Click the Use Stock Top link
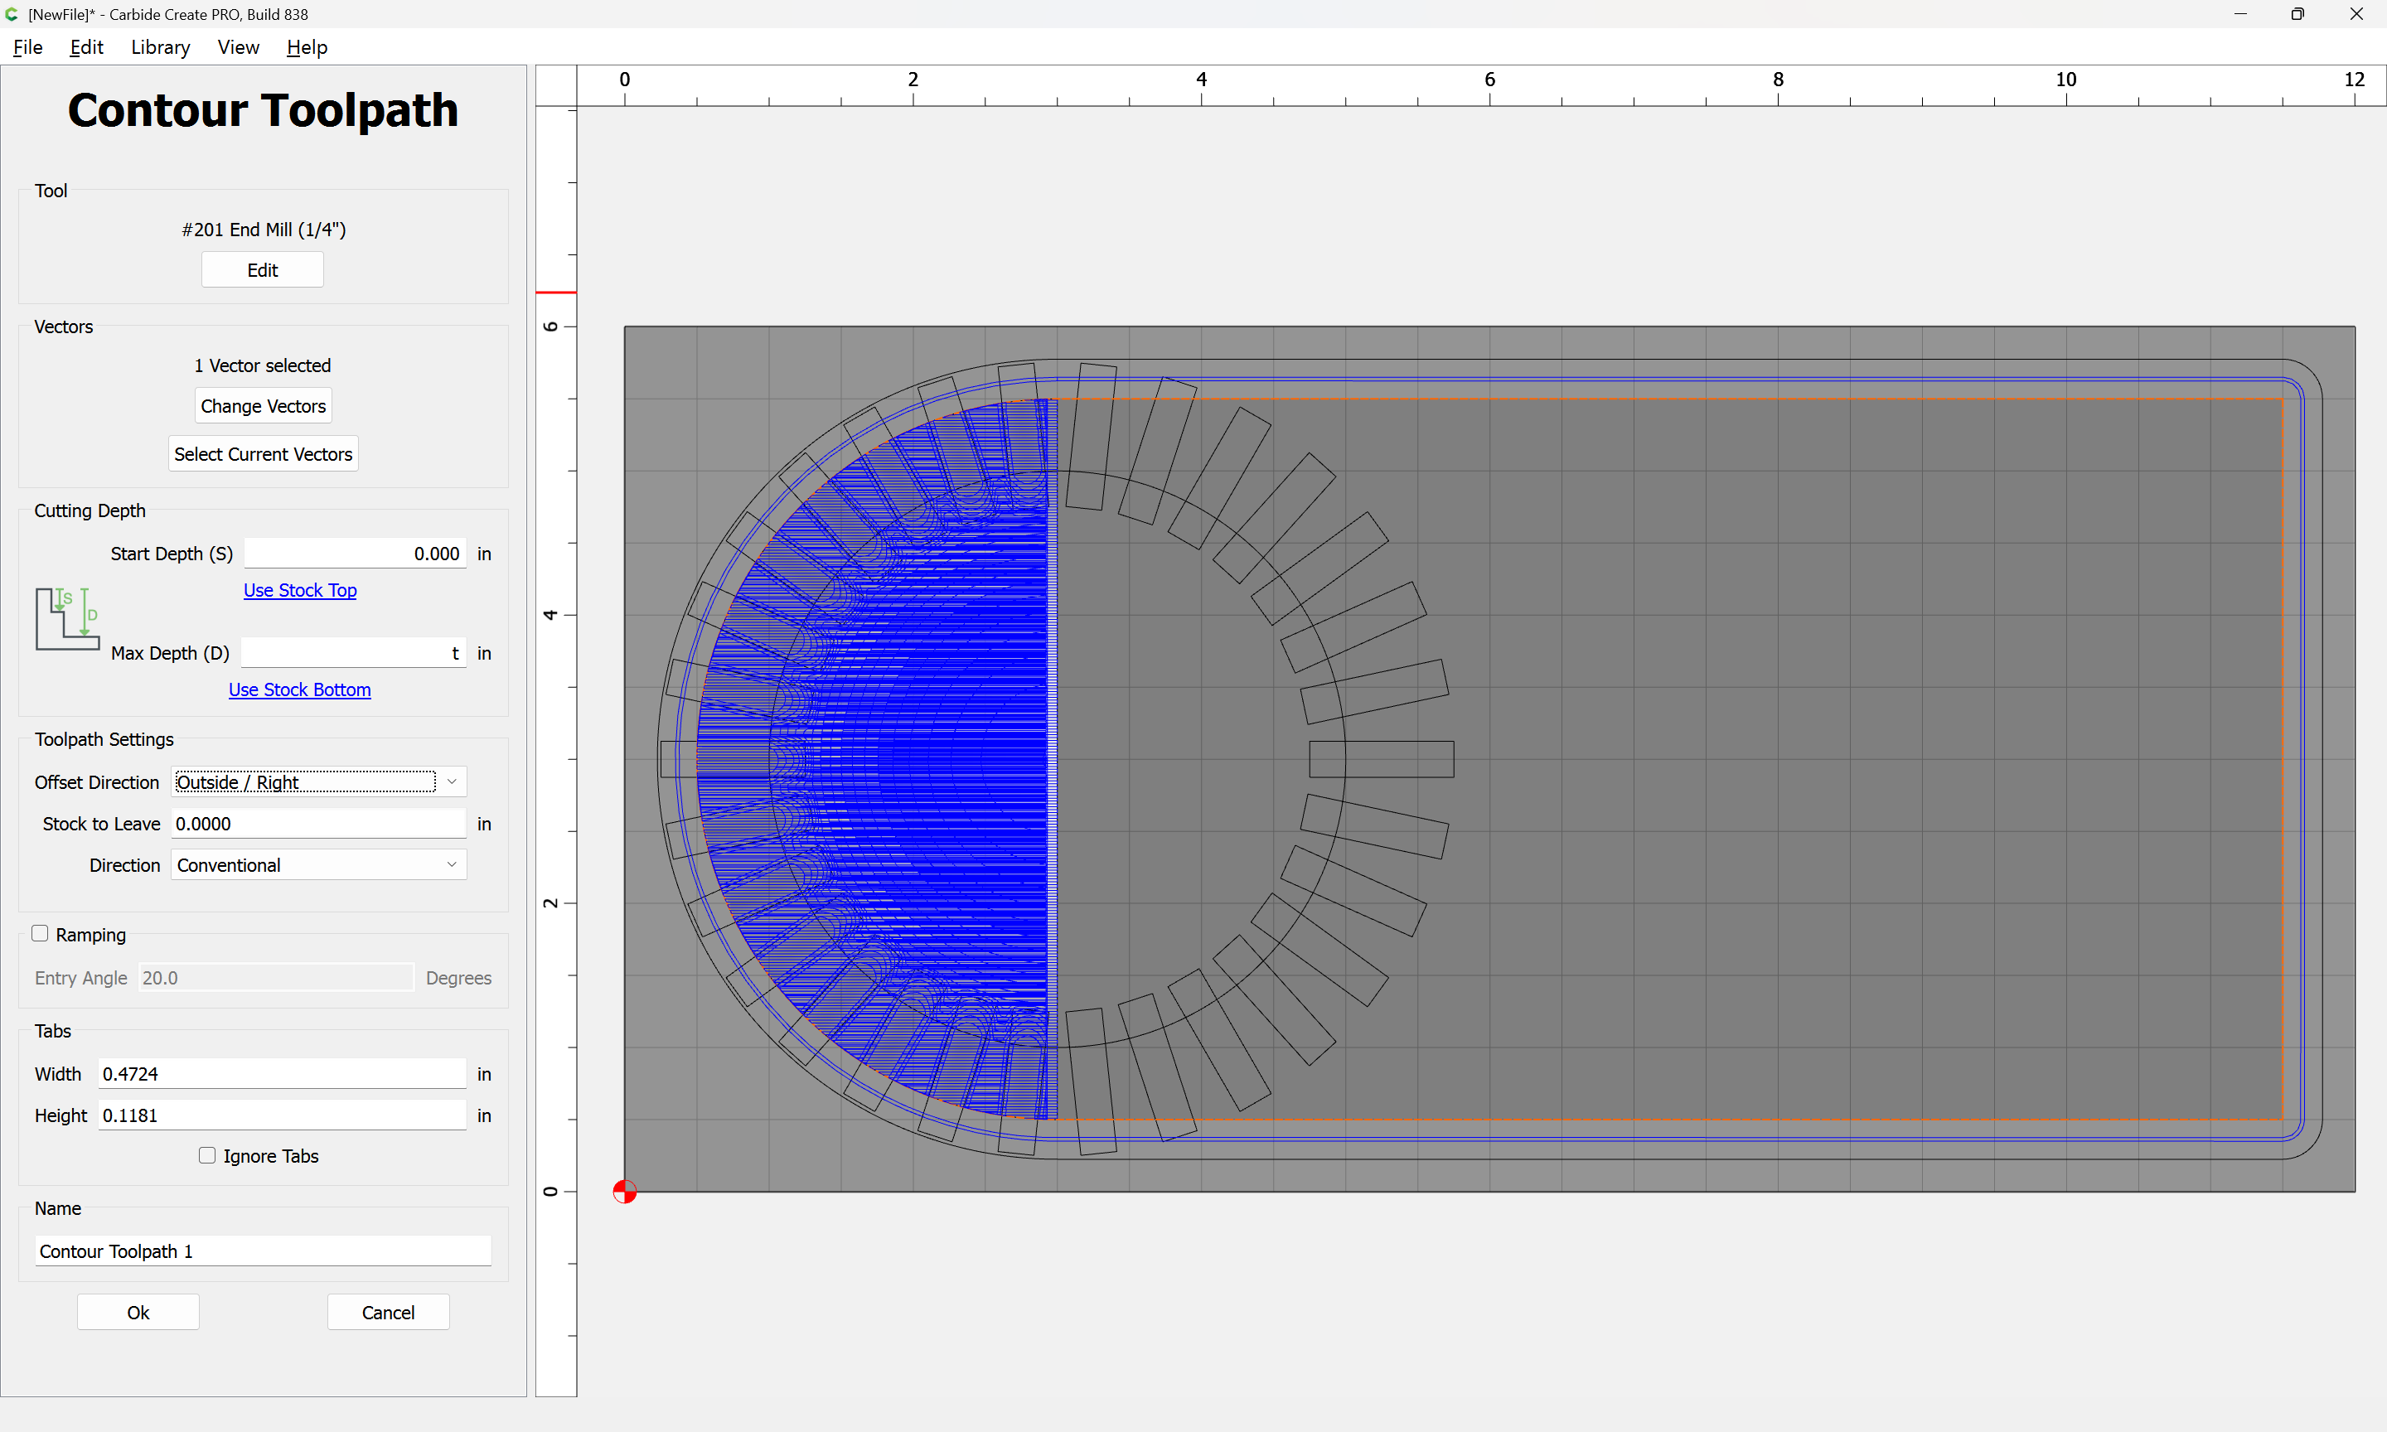Image resolution: width=2387 pixels, height=1432 pixels. tap(299, 589)
